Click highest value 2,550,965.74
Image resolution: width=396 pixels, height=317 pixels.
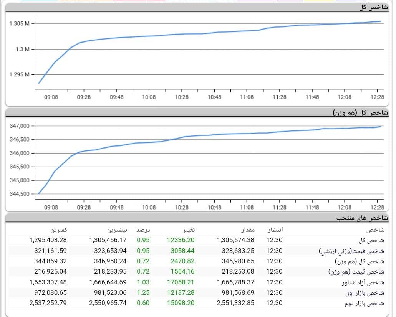(108, 303)
